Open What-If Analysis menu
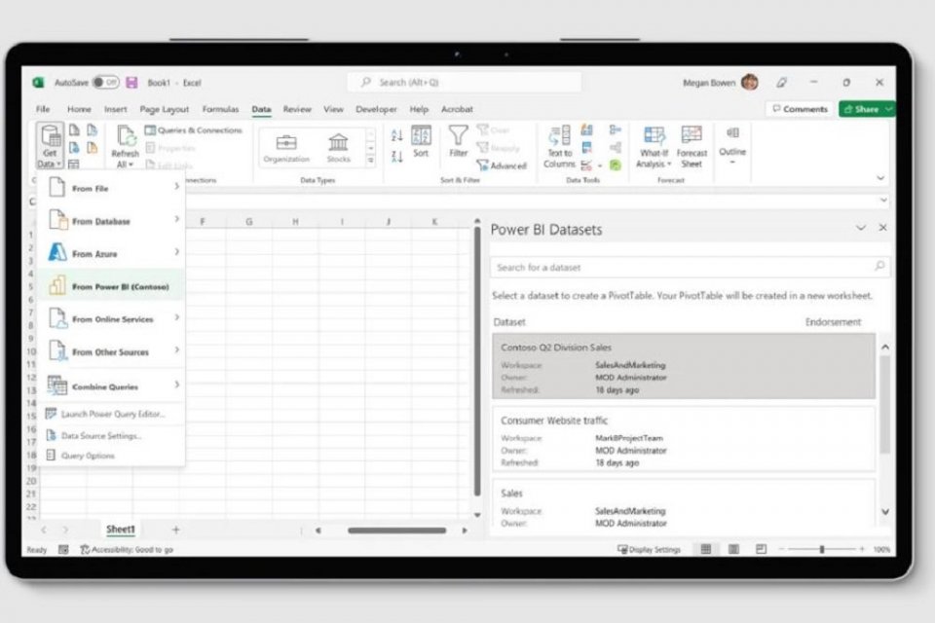The height and width of the screenshot is (623, 935). click(x=654, y=147)
